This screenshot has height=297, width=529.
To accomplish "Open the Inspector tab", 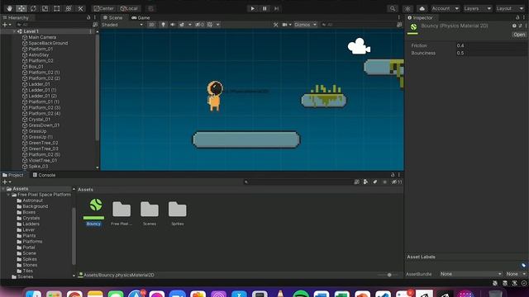I will coord(421,17).
